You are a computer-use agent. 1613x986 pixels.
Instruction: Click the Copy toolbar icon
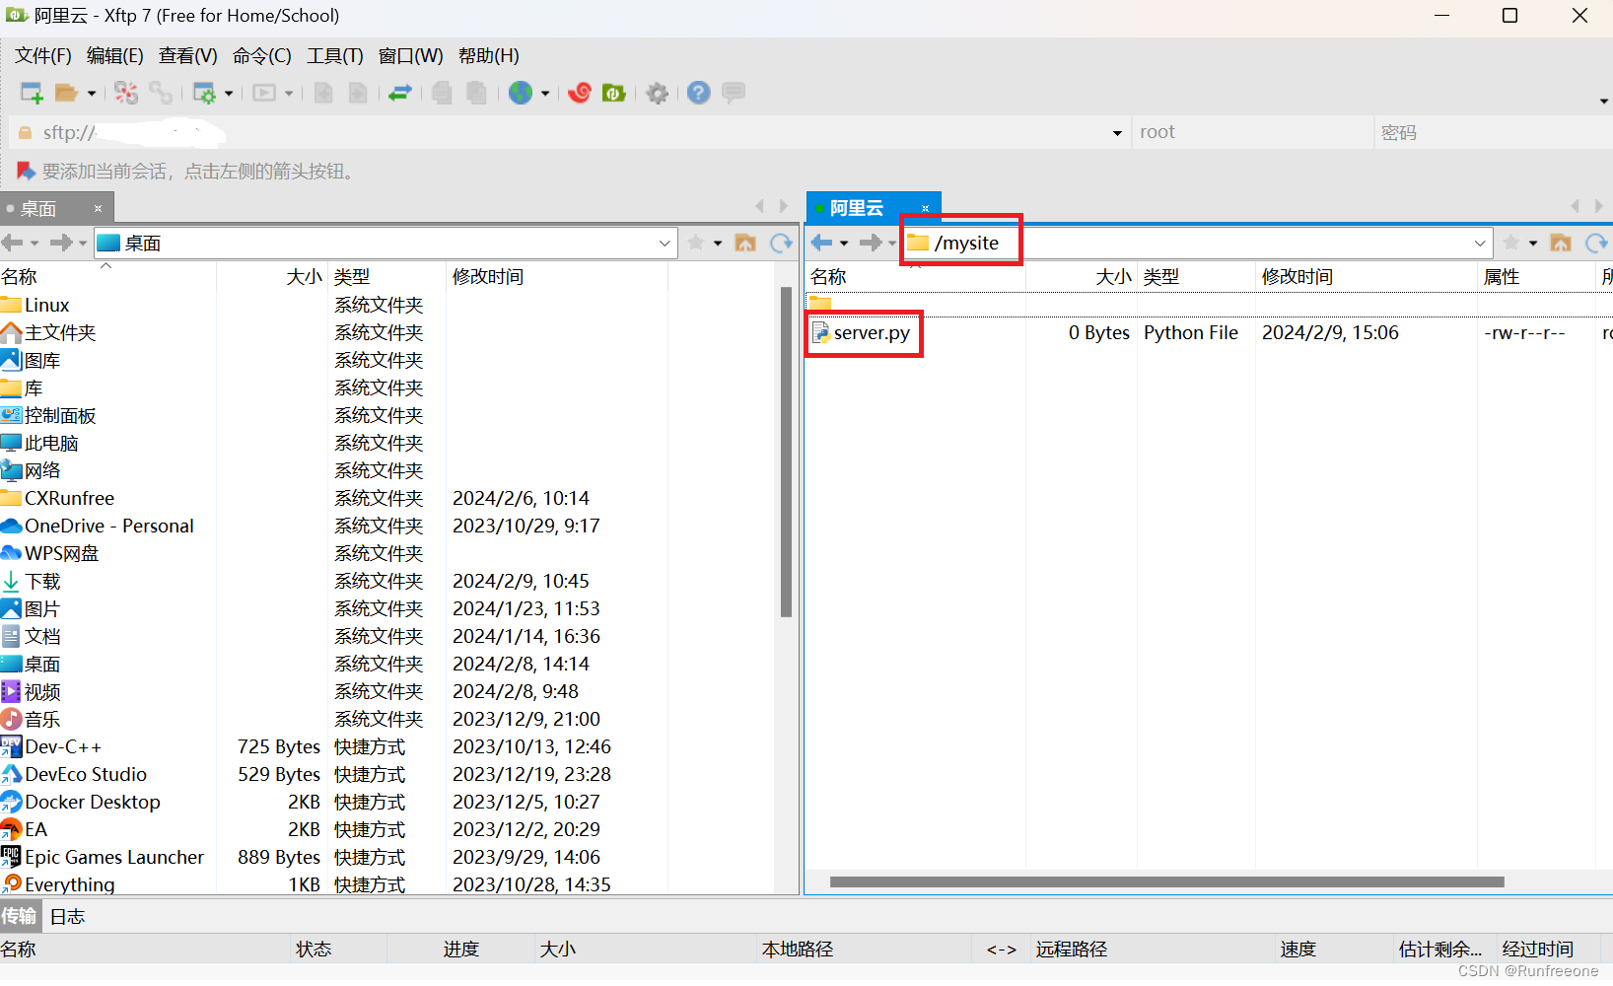click(442, 93)
